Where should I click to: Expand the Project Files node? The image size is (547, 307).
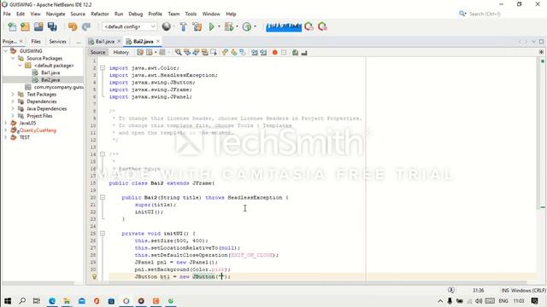click(13, 116)
